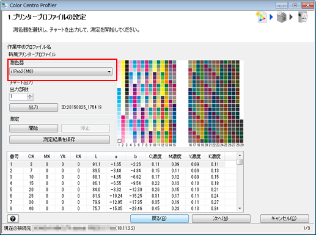Click the Color Centro Profiler title icon
Screen dimensions: 316x235
click(x=4, y=5)
